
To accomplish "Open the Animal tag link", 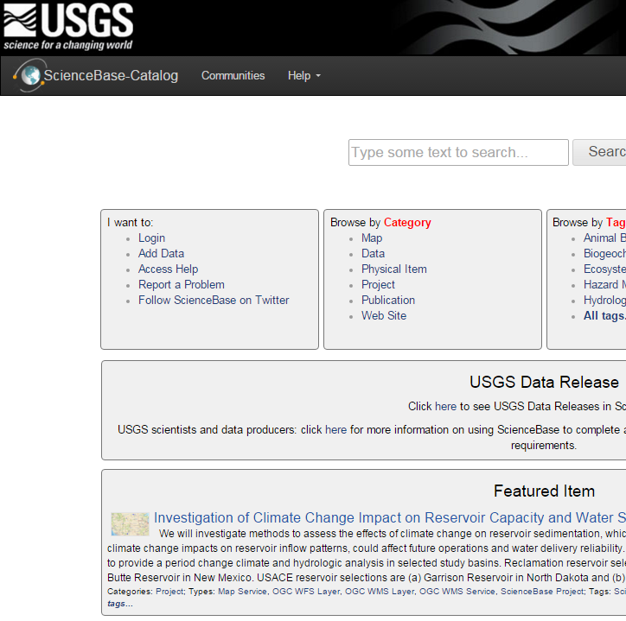I will click(604, 238).
